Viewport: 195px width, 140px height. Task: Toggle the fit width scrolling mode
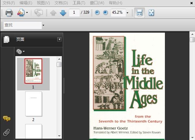coord(139,13)
